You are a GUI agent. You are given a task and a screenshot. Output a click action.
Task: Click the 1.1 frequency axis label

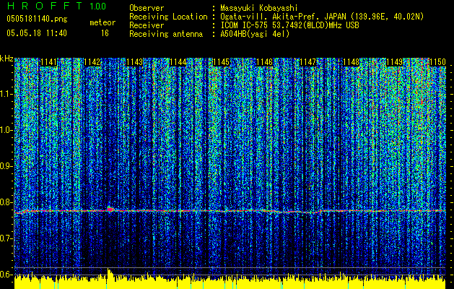[x=6, y=94]
